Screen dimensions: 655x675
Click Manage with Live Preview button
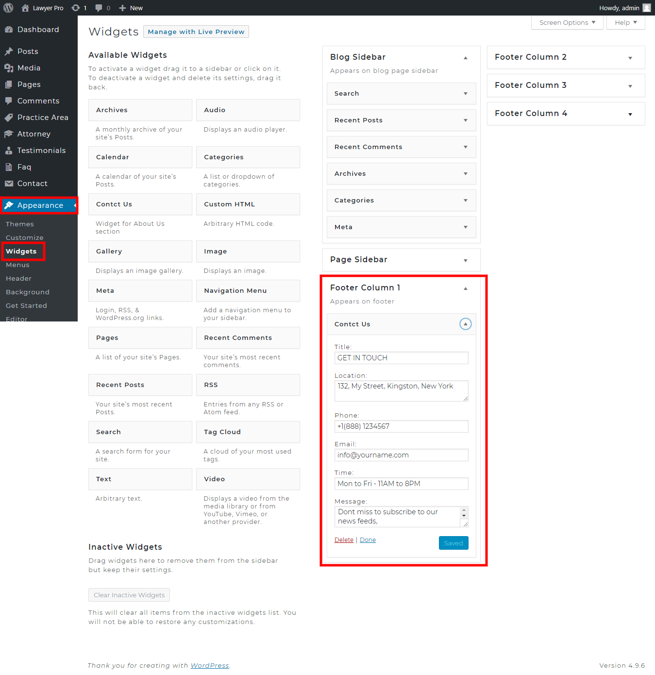pyautogui.click(x=196, y=32)
